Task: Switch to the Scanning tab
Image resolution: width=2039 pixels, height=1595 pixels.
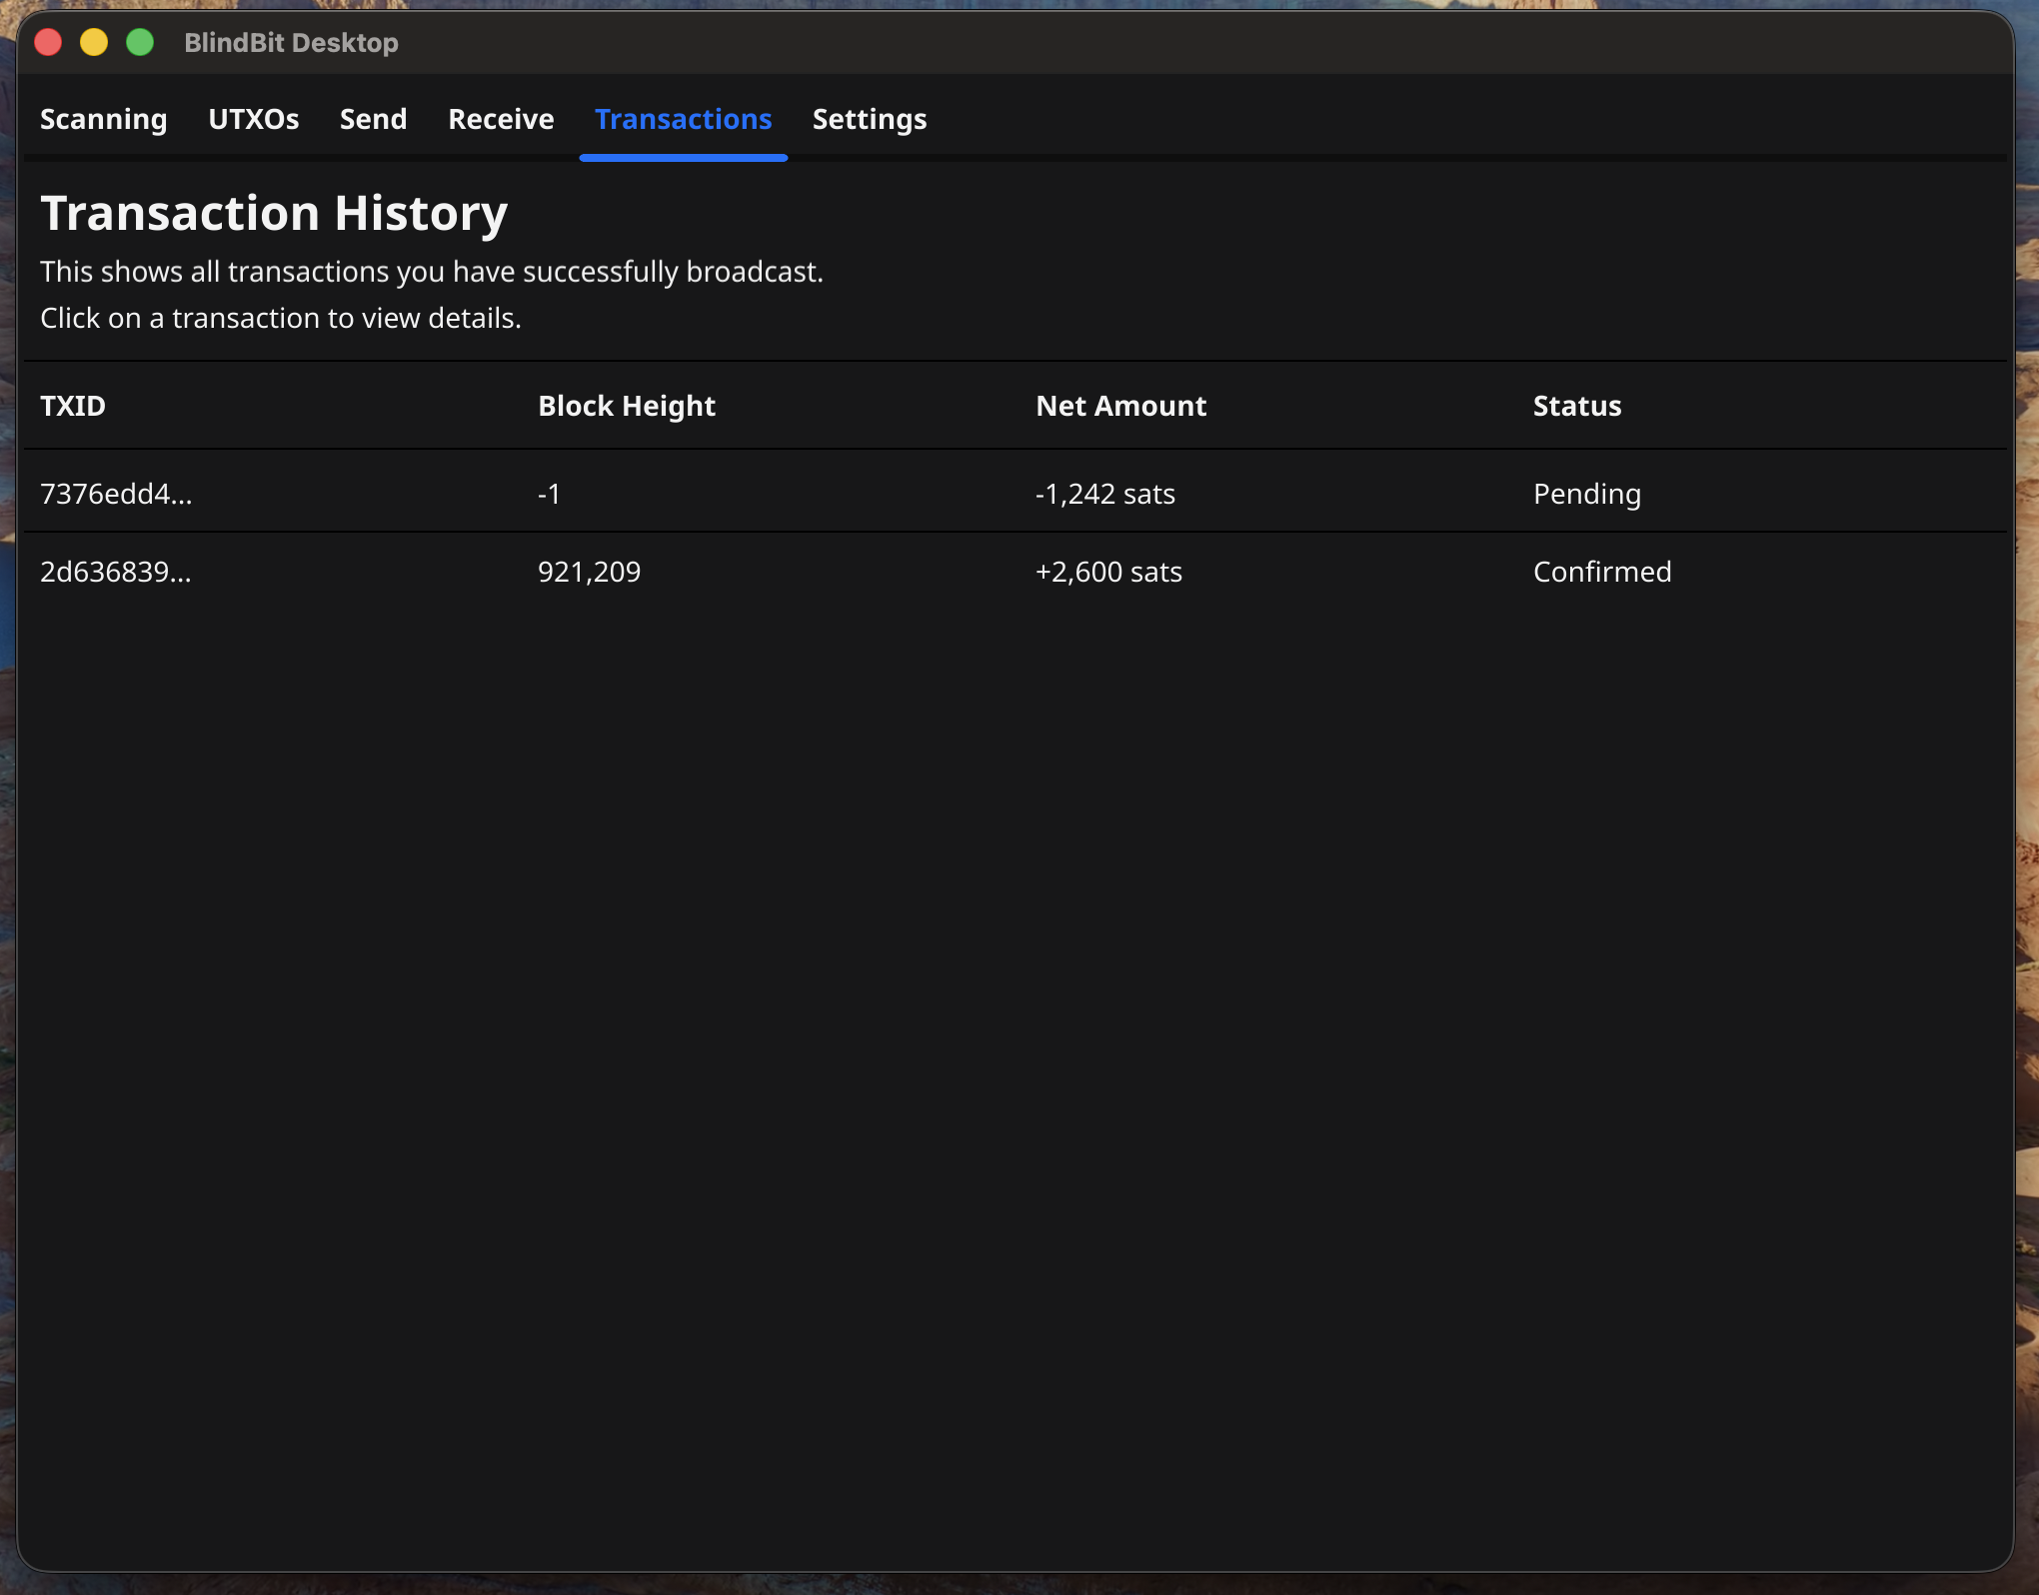Action: click(103, 119)
